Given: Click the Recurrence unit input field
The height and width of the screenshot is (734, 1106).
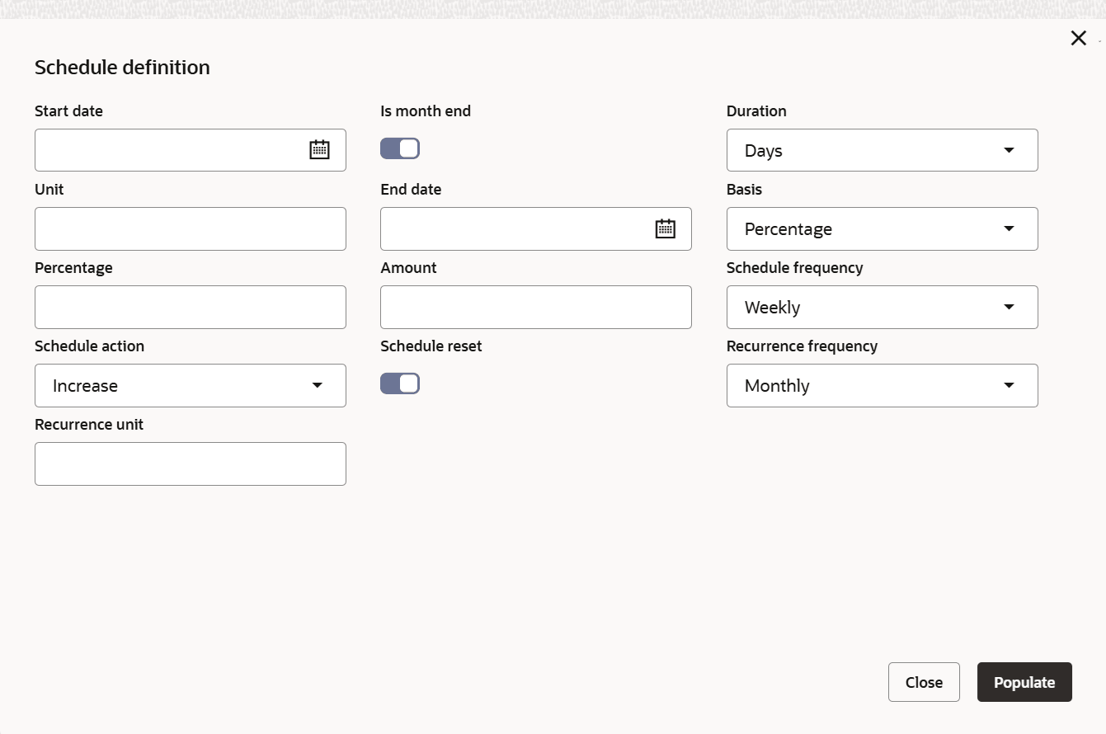Looking at the screenshot, I should click(190, 463).
